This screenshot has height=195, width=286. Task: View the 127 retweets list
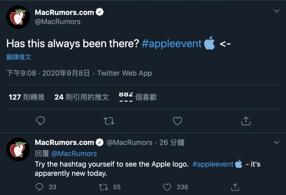tap(26, 97)
